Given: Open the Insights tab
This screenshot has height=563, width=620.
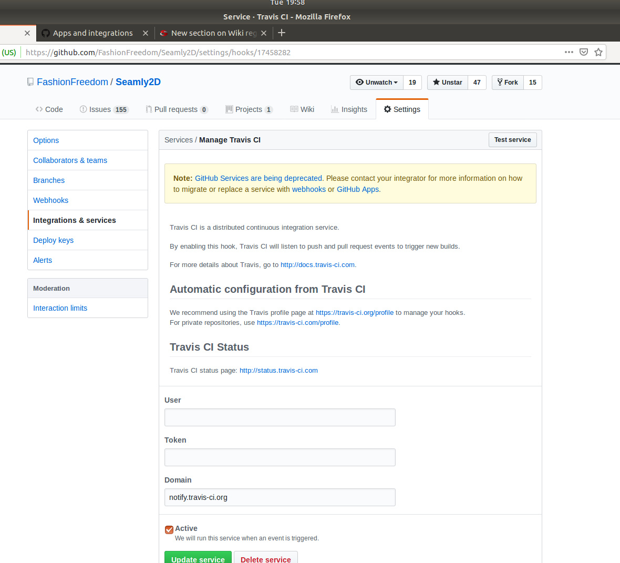Looking at the screenshot, I should pyautogui.click(x=349, y=109).
